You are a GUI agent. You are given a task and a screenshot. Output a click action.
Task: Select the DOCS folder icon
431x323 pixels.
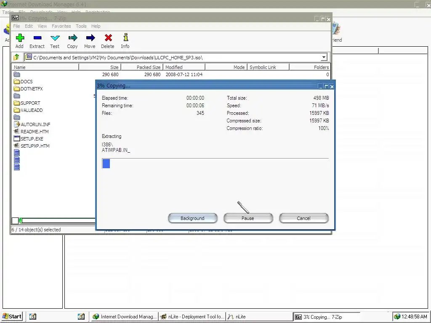(x=17, y=82)
